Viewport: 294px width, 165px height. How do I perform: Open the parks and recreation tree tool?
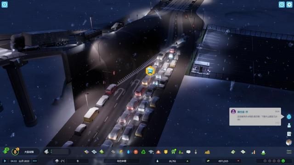pyautogui.click(x=181, y=152)
